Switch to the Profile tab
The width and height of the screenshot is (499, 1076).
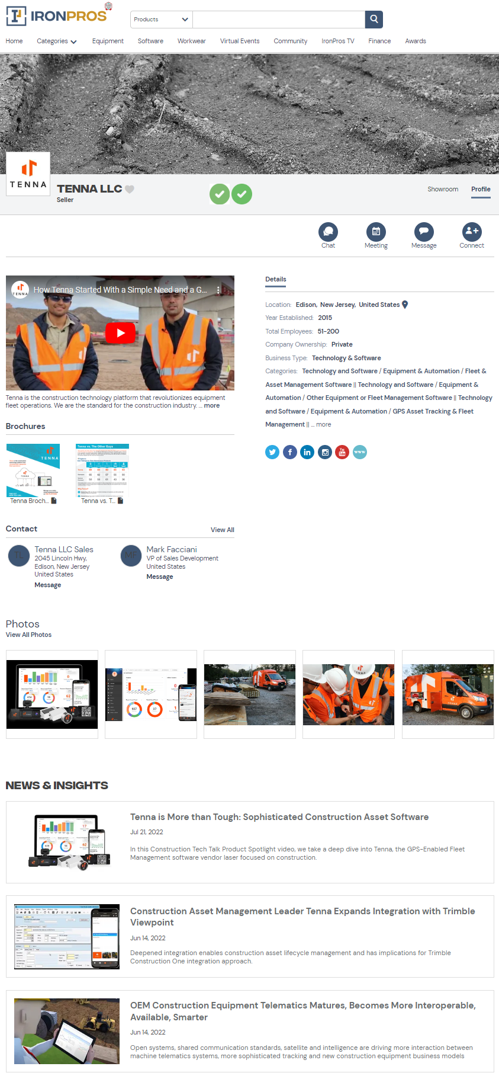click(x=481, y=190)
